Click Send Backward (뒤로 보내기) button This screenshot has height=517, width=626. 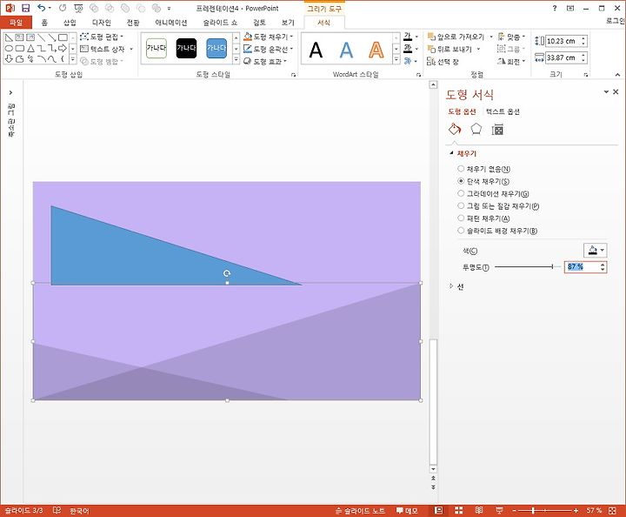(x=450, y=49)
